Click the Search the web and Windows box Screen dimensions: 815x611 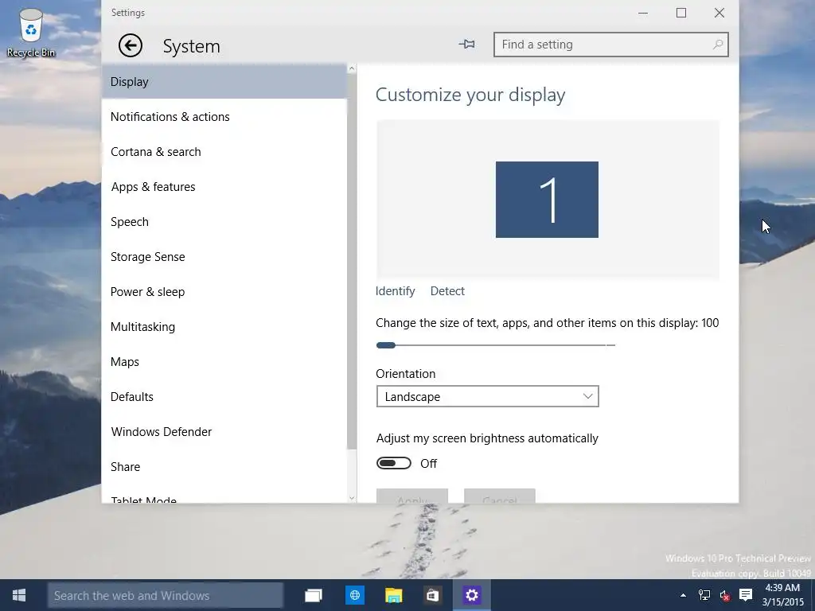click(166, 595)
